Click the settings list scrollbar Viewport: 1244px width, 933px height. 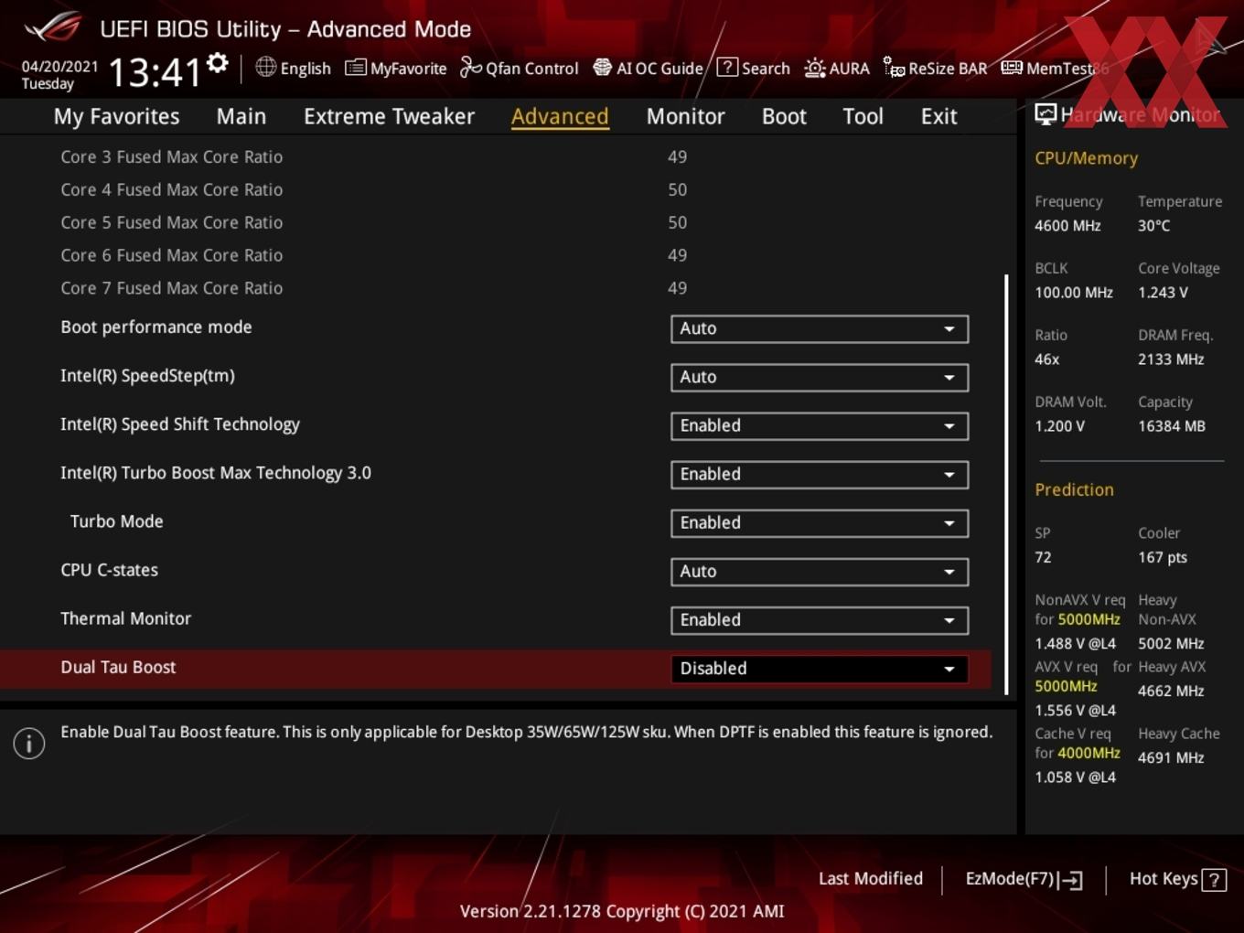1006,483
